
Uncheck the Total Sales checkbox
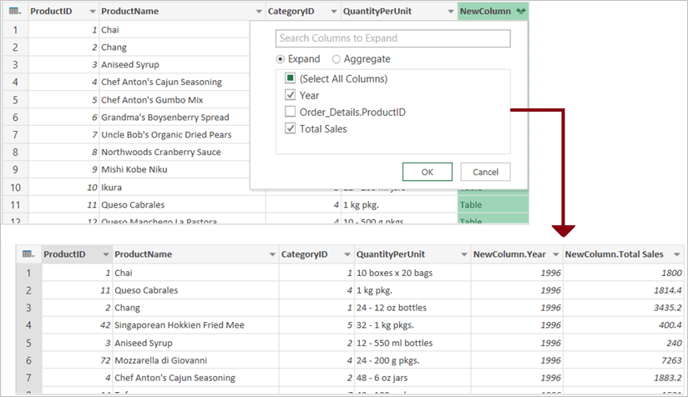click(289, 128)
